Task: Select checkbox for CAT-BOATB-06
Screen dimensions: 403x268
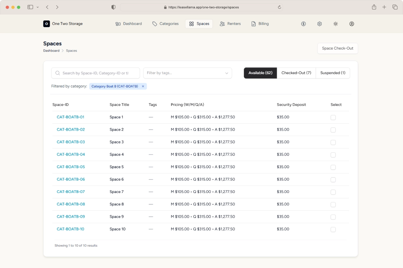Action: 333,180
